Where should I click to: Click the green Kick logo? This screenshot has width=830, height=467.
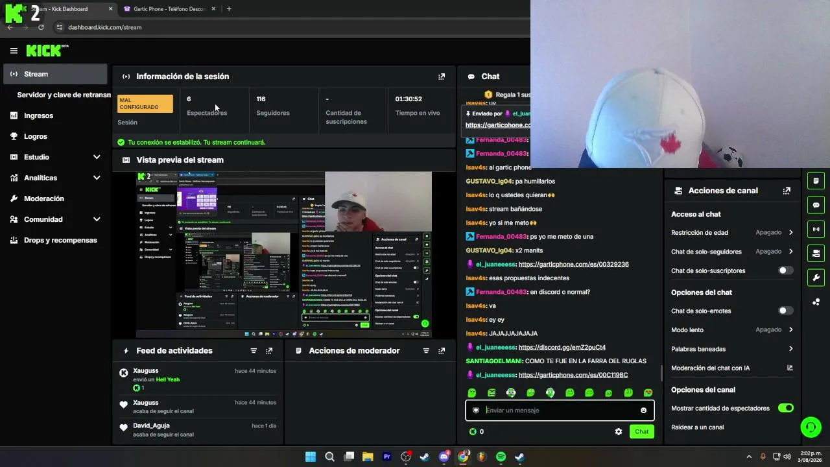[44, 51]
